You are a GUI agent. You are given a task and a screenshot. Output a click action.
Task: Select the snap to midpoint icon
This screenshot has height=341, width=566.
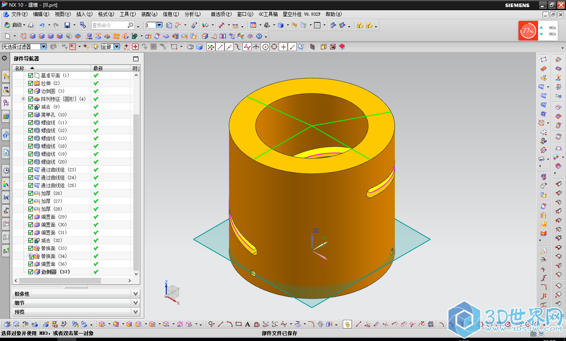point(229,47)
